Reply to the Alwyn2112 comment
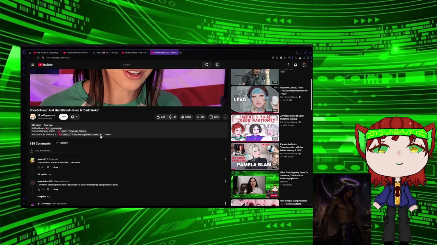437x245 pixels. coord(56,167)
